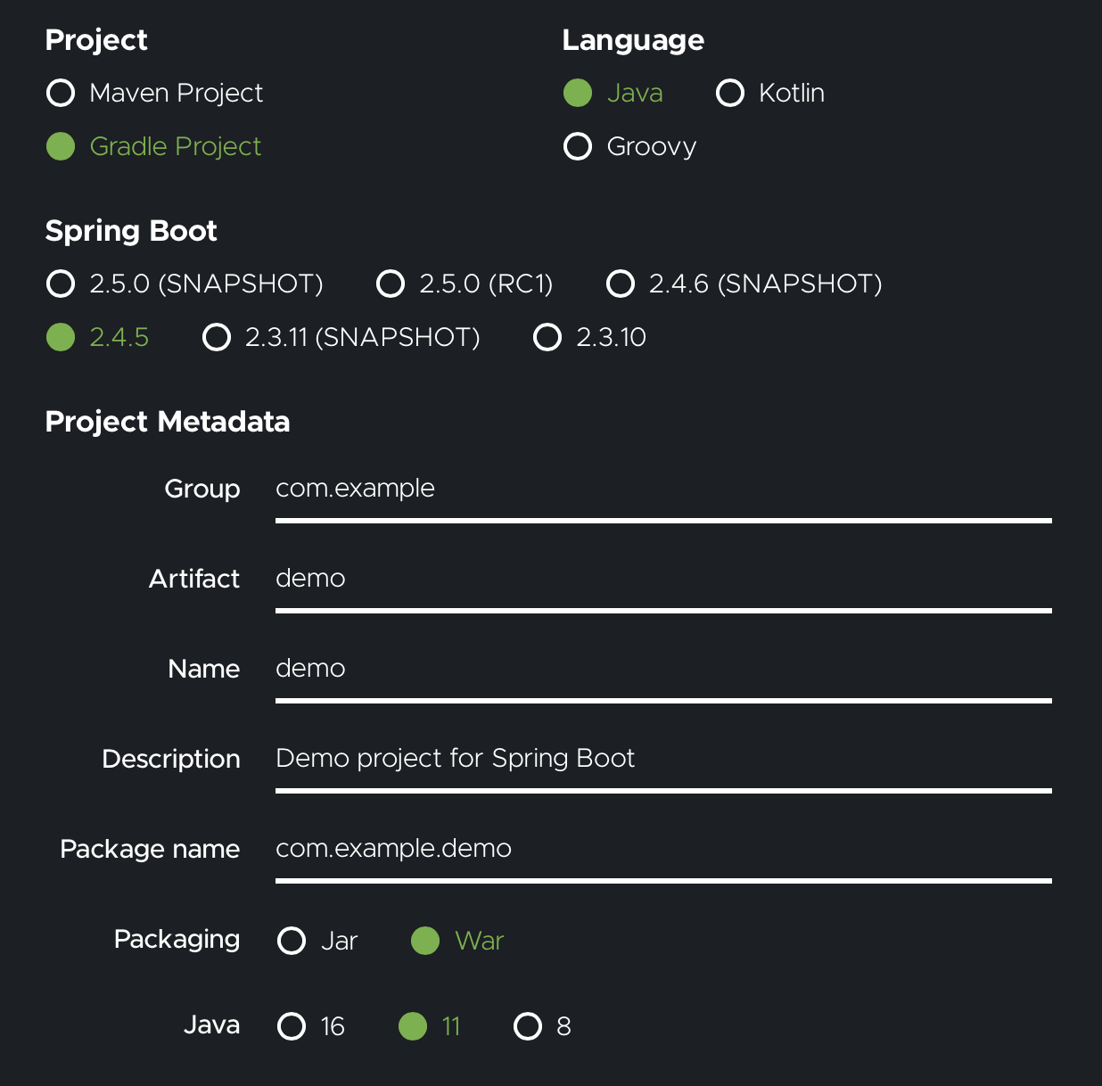Image resolution: width=1102 pixels, height=1086 pixels.
Task: Focus the Artifact text field
Action: click(x=663, y=579)
